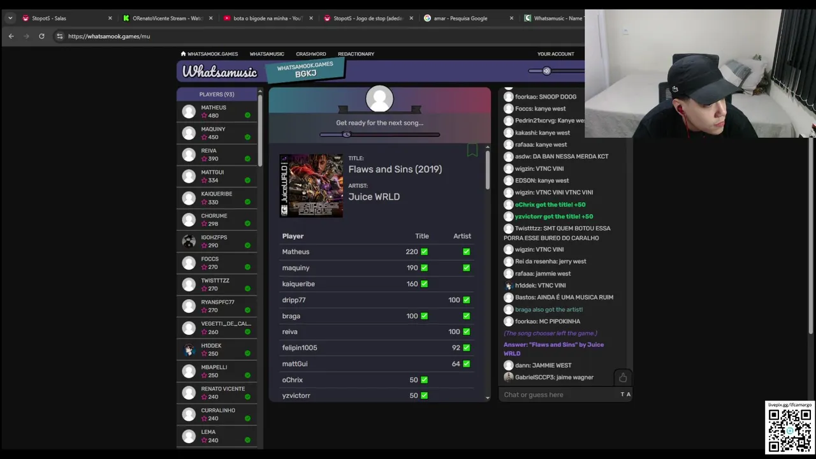Click players list scrollbar thumb
816x459 pixels.
click(x=260, y=131)
